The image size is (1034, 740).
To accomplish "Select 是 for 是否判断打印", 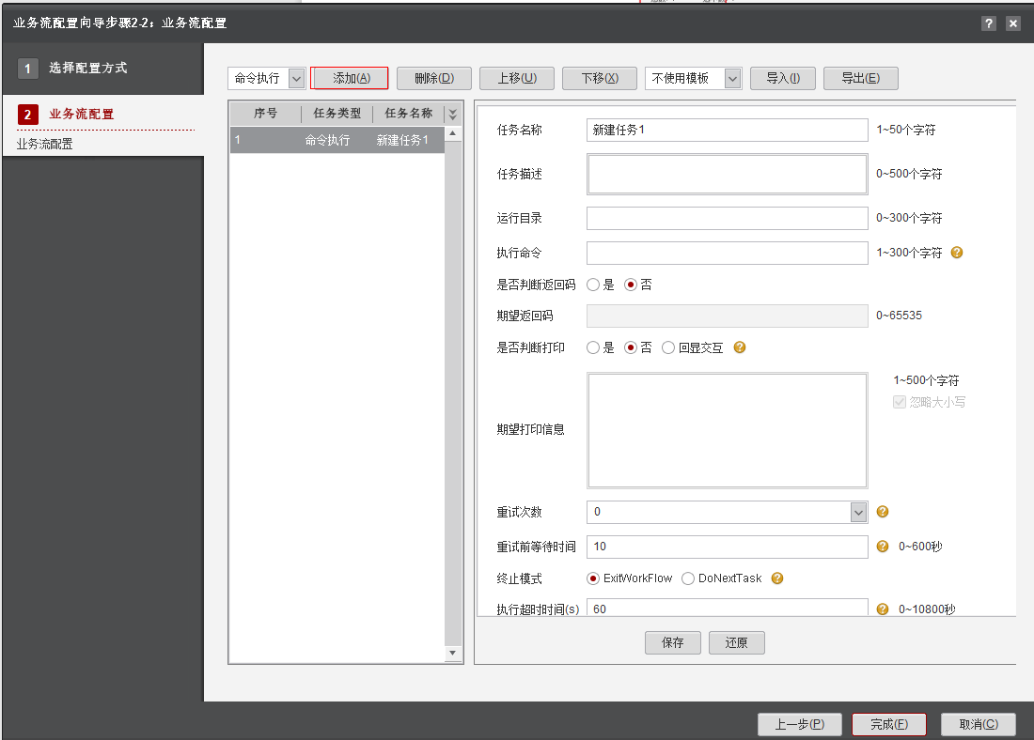I will pos(593,347).
